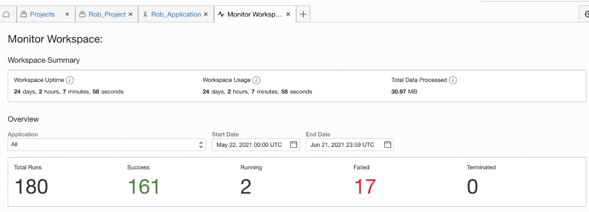Click the Workspace Usage info icon
This screenshot has height=212, width=589.
click(x=256, y=80)
